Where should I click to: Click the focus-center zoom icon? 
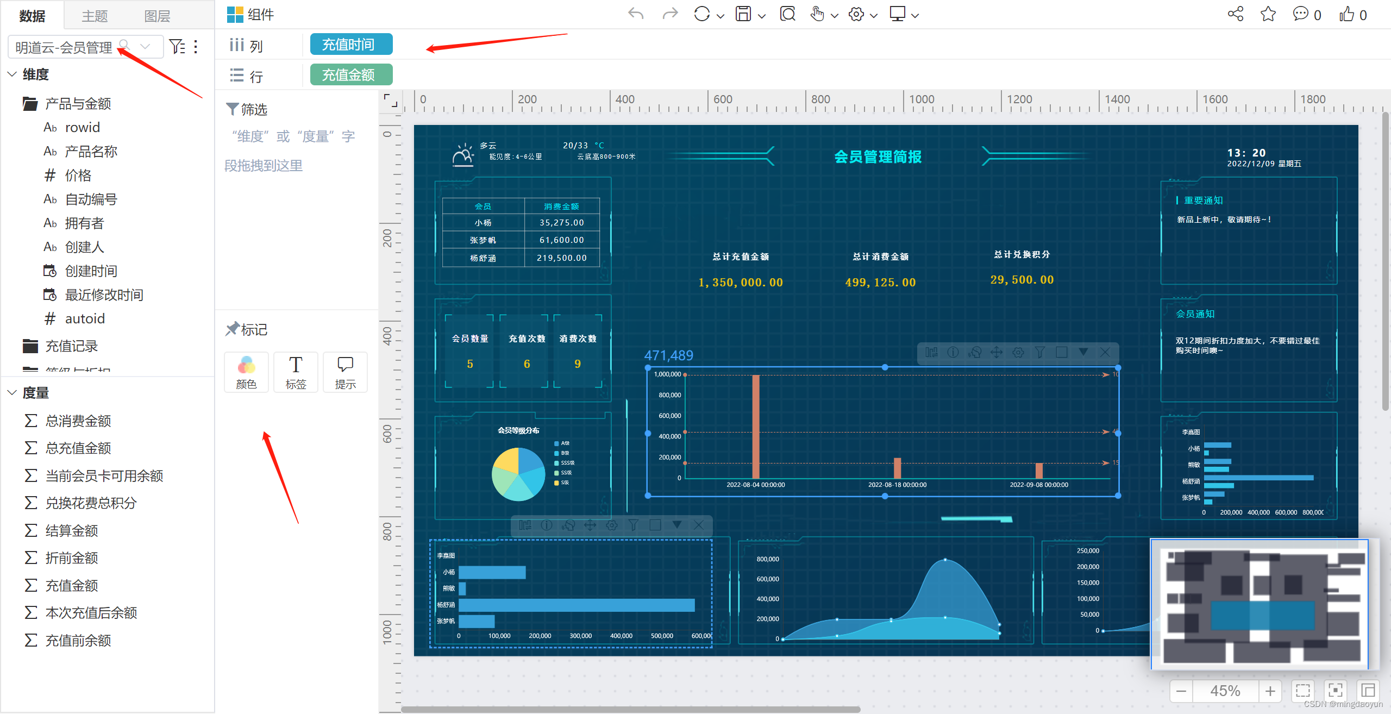(x=1336, y=691)
